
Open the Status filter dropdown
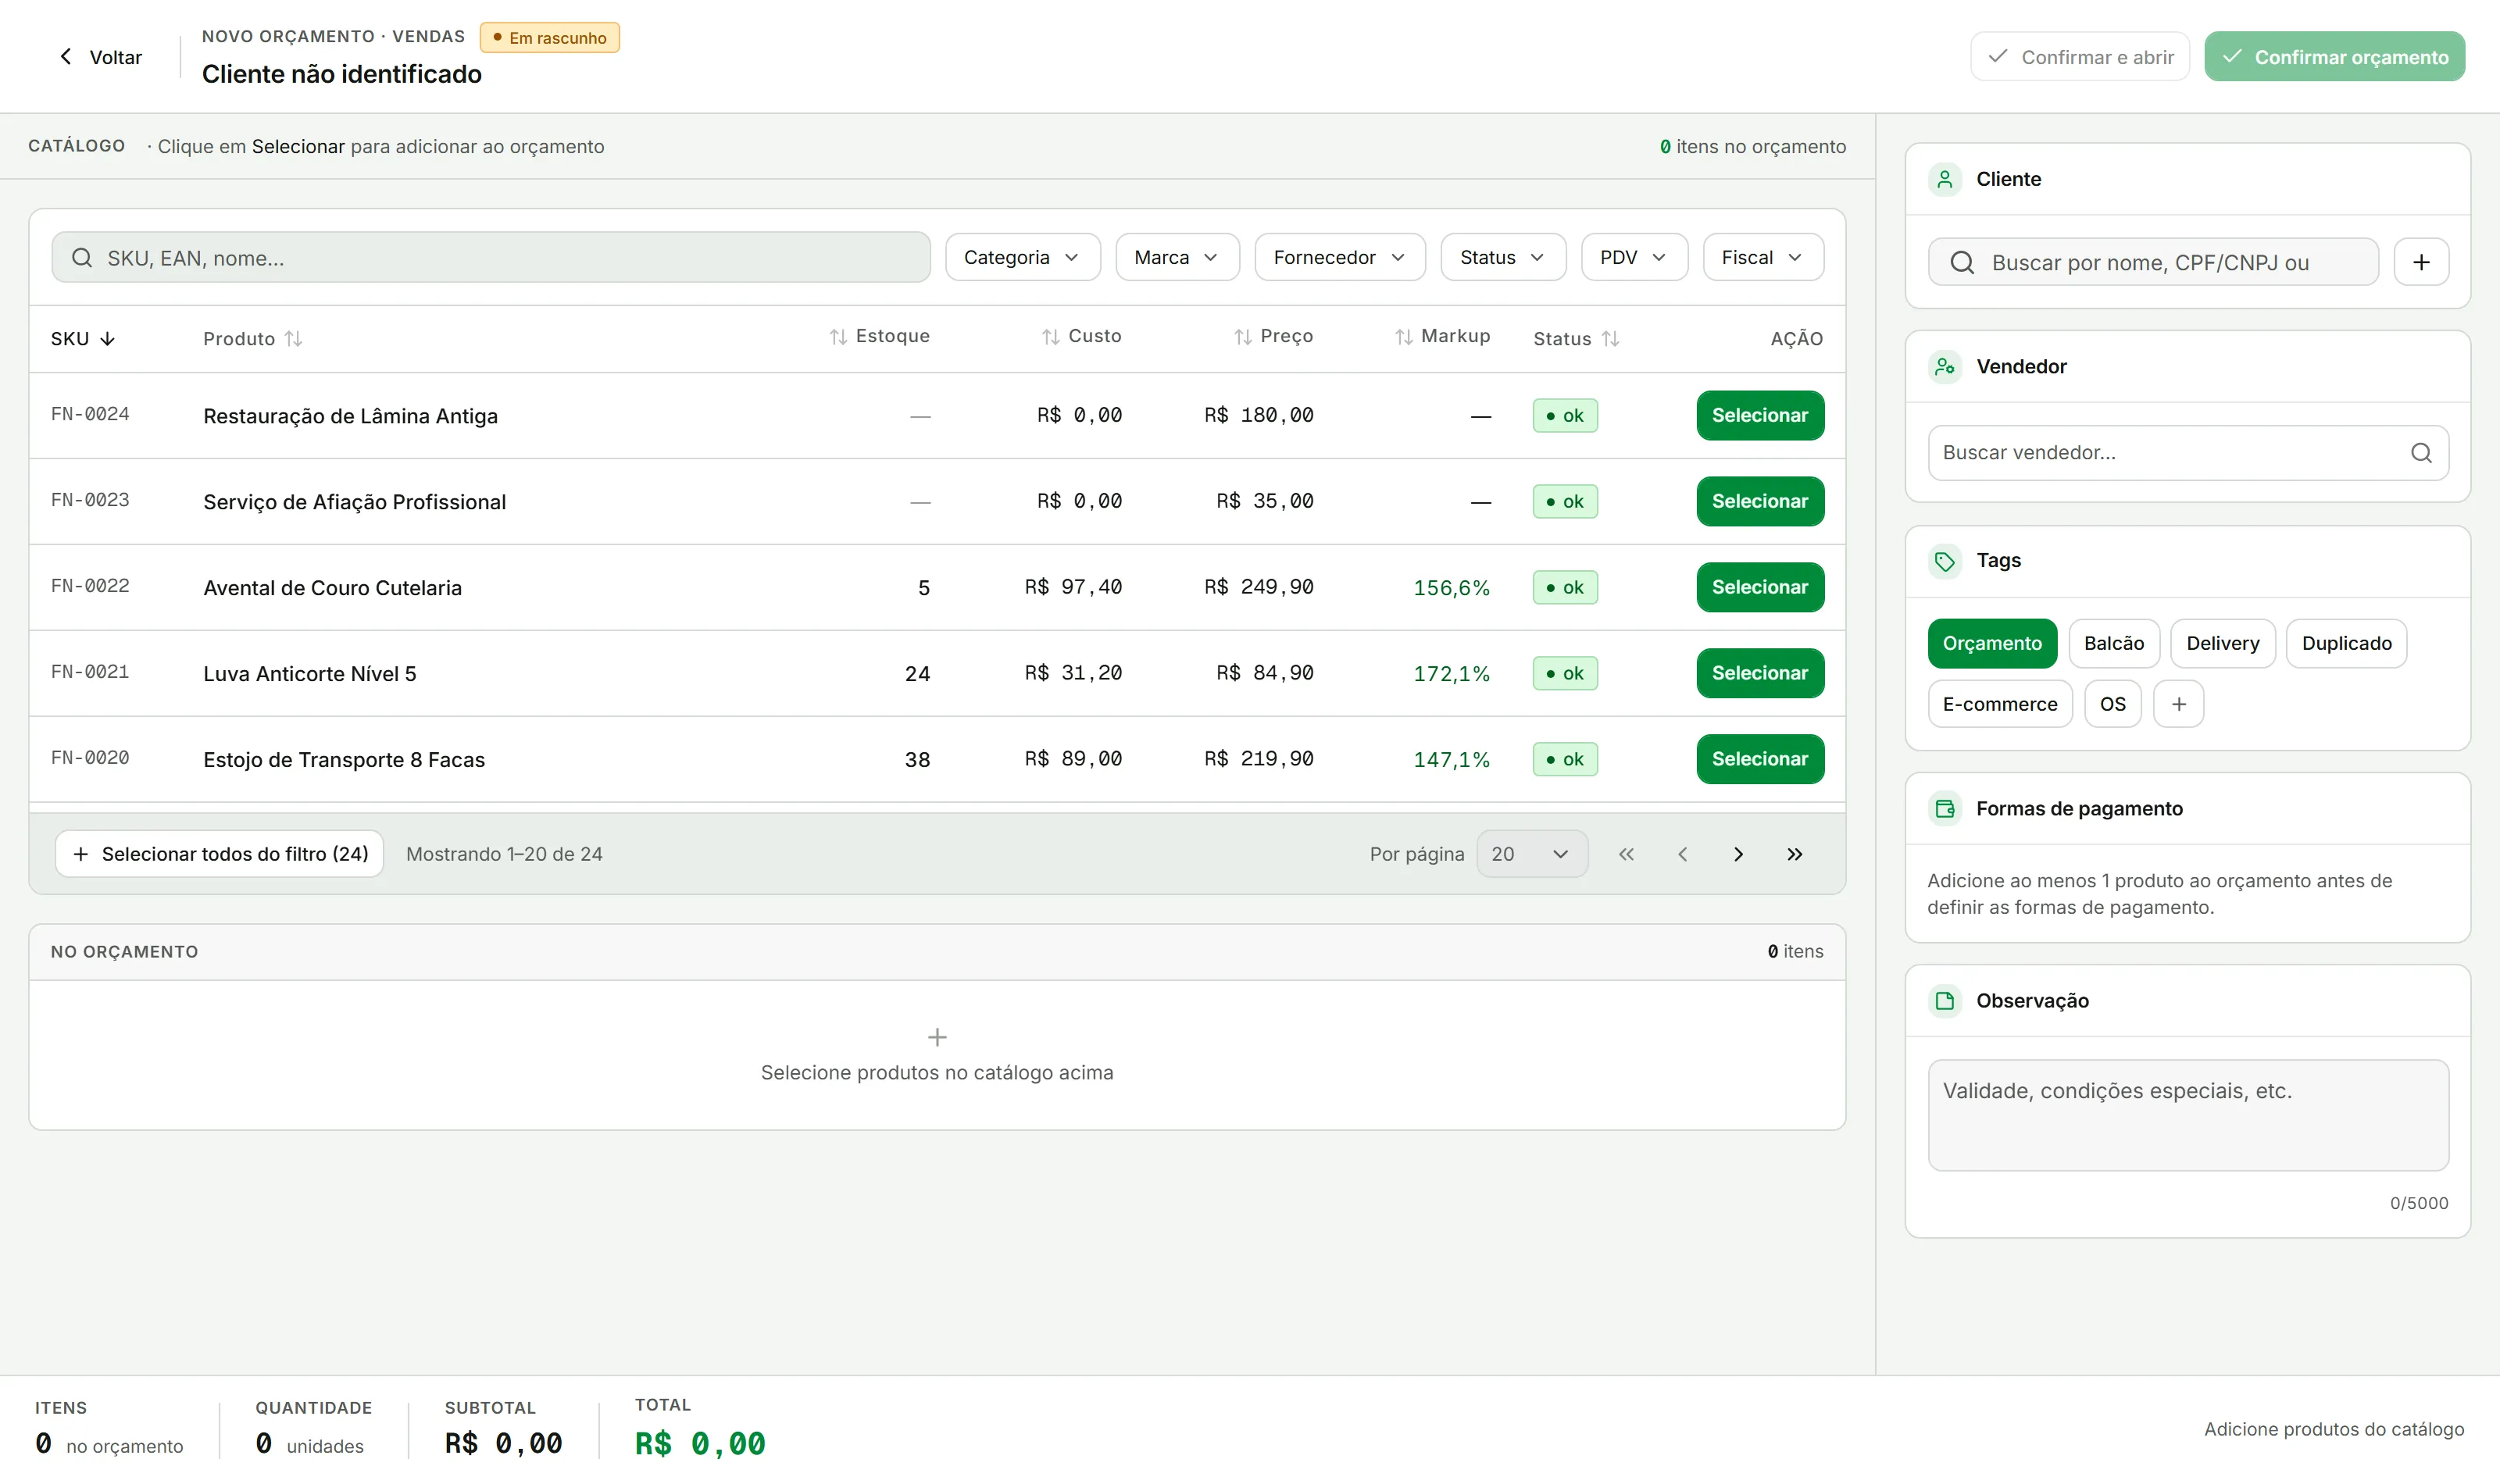1502,257
